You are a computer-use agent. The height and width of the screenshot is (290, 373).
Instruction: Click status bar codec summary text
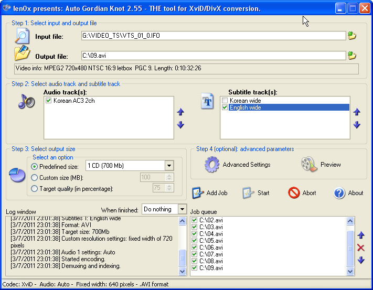tap(85, 284)
